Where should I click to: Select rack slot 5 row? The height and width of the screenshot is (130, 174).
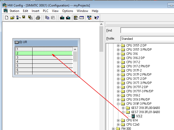[44, 66]
